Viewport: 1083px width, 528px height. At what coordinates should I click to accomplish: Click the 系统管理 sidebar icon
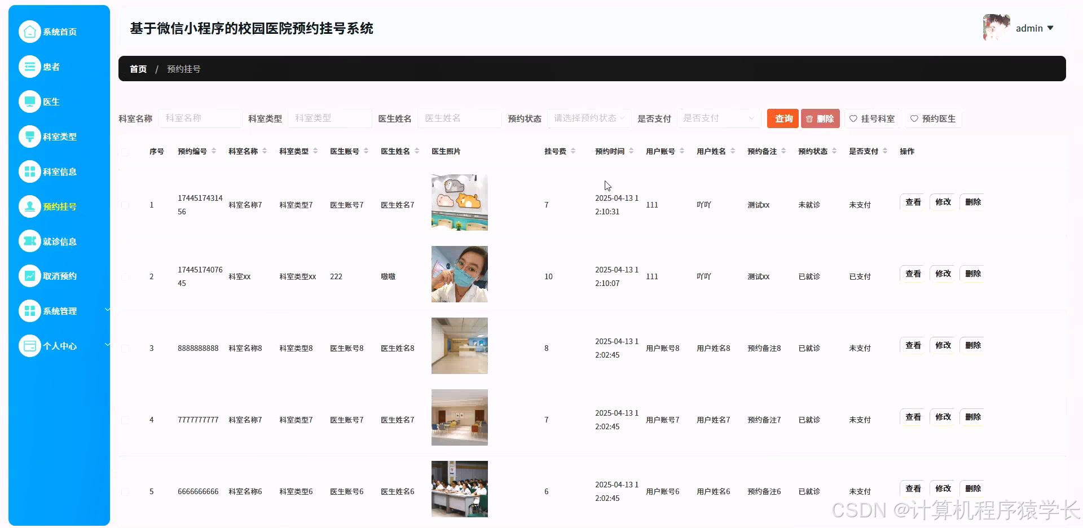click(30, 311)
